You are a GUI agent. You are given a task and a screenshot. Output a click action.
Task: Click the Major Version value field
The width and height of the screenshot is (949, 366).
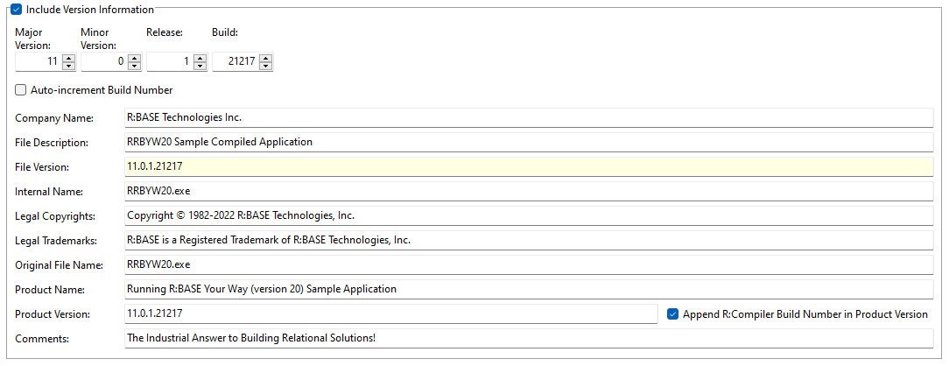click(x=39, y=61)
